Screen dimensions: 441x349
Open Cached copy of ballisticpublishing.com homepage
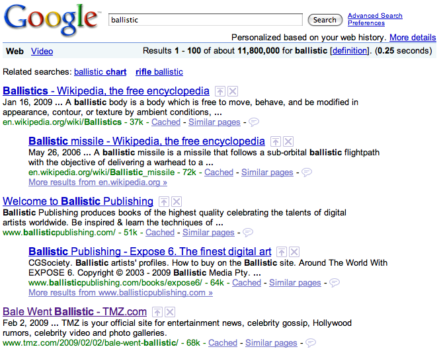click(x=160, y=232)
